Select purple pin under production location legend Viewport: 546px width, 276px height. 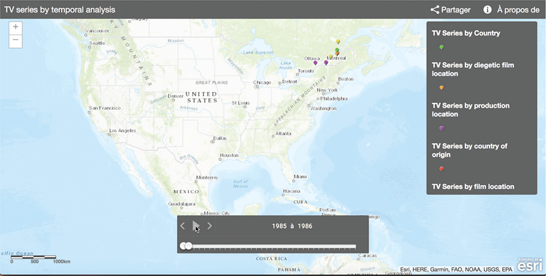[441, 129]
